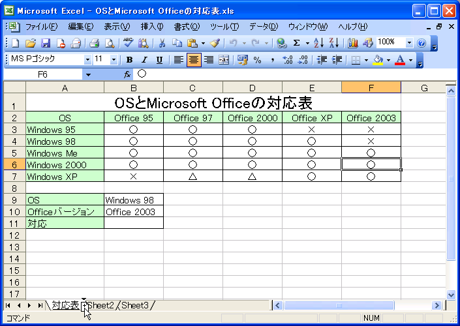Click the Insert Hyperlink globe icon
This screenshot has width=460, height=326.
(x=281, y=43)
